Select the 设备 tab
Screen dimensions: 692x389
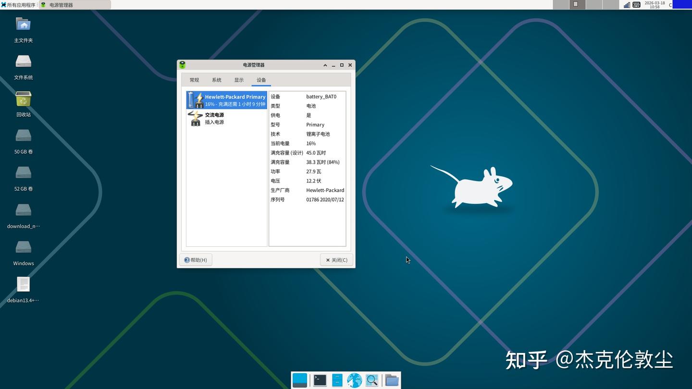click(261, 80)
